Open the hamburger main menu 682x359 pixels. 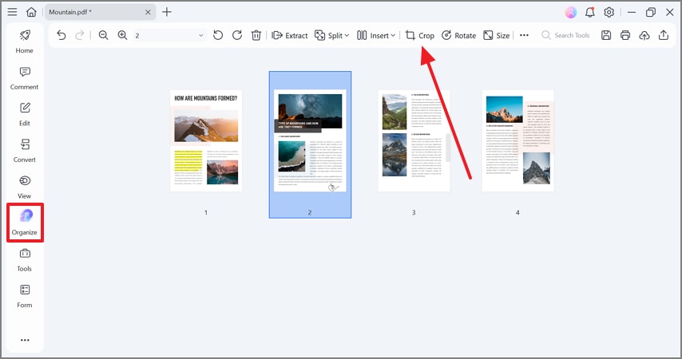click(12, 12)
